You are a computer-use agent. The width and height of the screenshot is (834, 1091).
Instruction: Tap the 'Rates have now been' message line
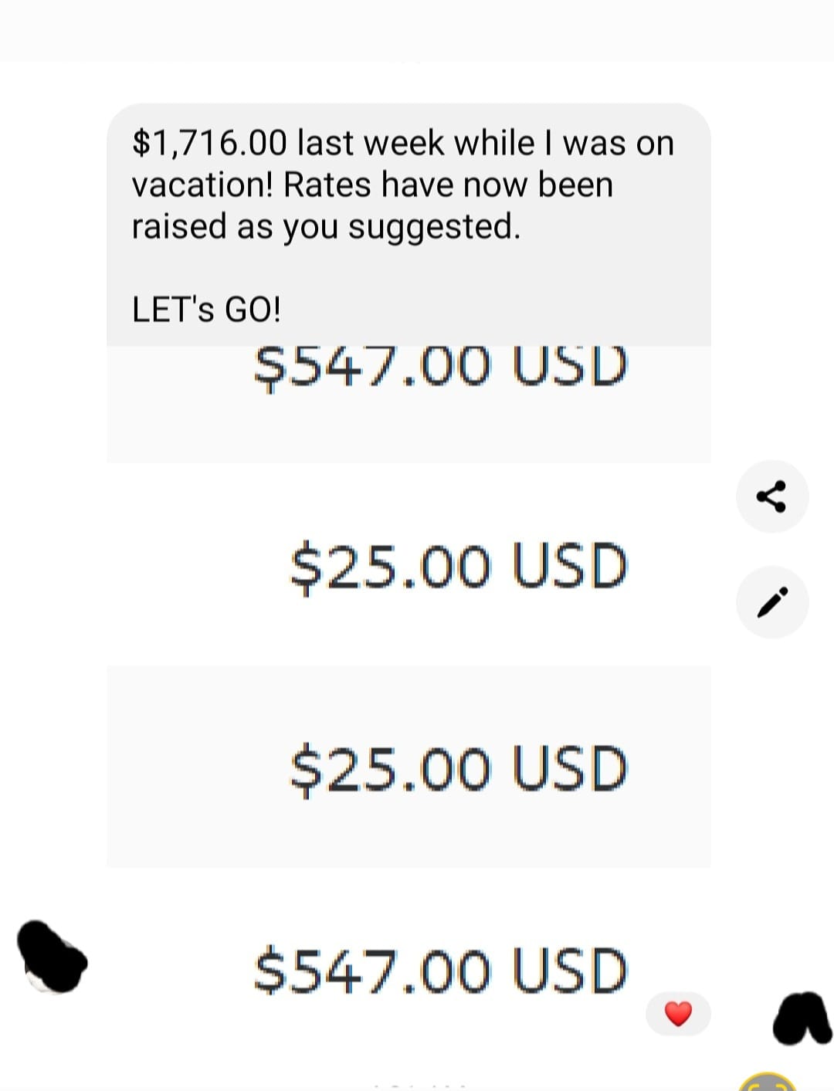pos(448,185)
